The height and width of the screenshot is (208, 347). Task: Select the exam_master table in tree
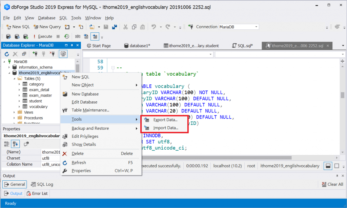(41, 96)
